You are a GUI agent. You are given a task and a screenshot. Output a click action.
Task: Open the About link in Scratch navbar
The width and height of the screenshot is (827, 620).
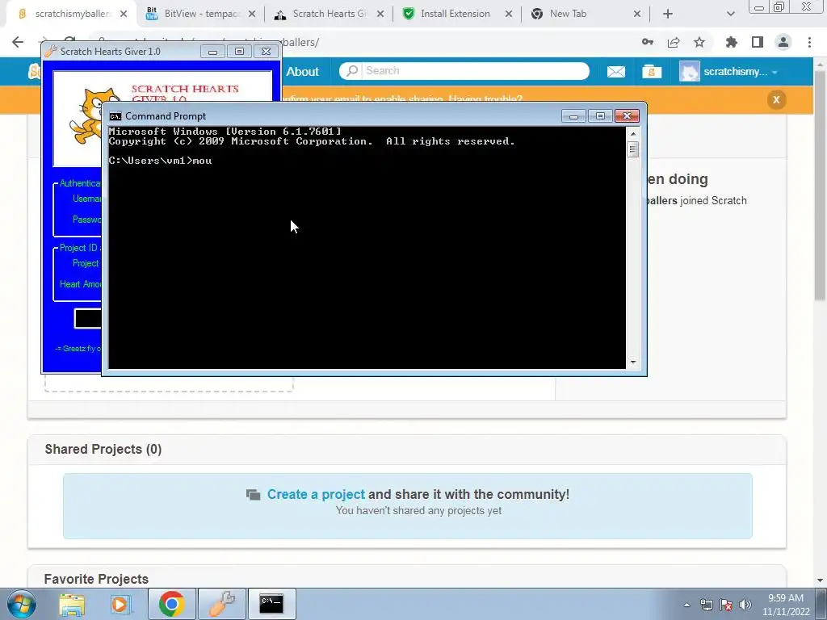[x=302, y=72]
